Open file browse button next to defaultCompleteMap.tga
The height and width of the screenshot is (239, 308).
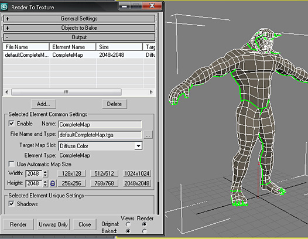[x=148, y=135]
